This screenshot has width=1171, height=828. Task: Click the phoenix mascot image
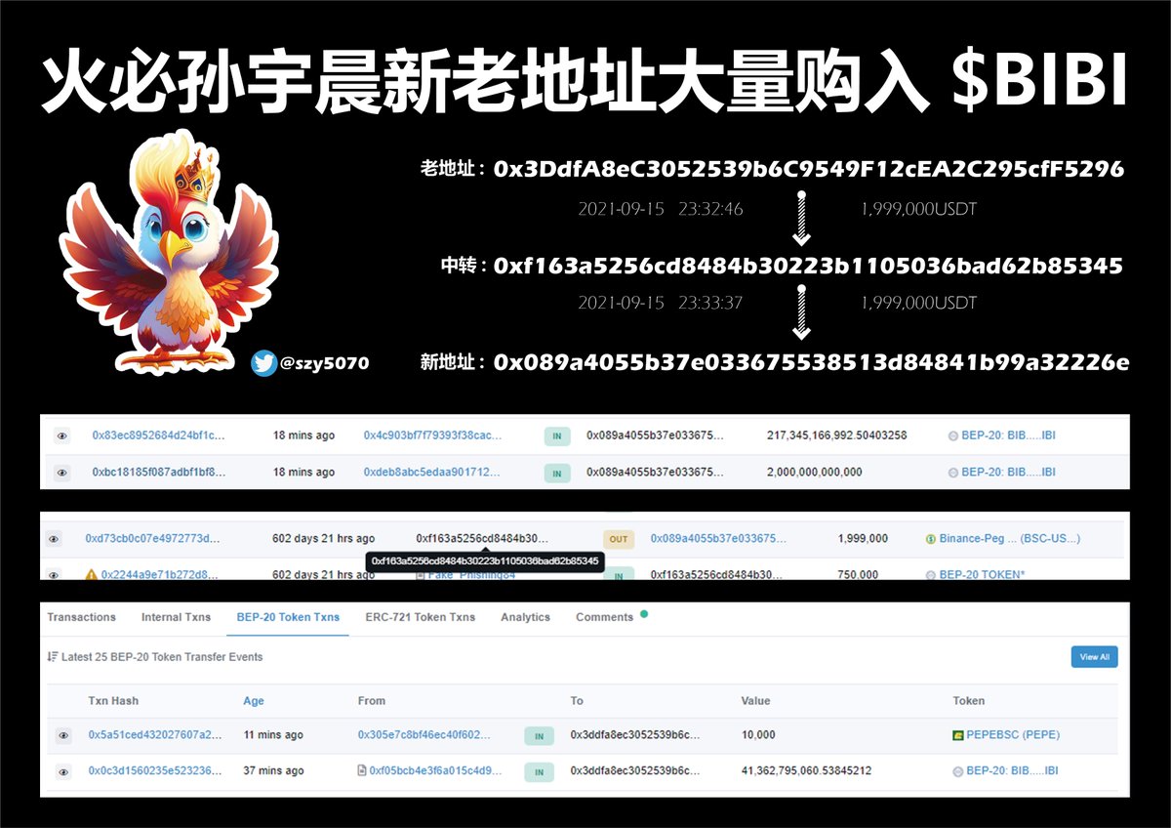170,250
